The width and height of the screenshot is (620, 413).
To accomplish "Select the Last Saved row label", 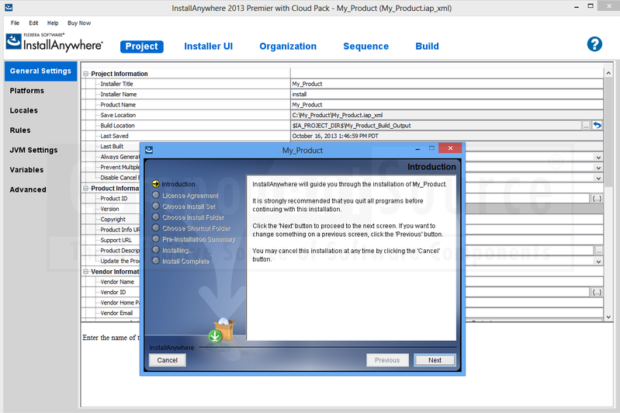I will 114,136.
